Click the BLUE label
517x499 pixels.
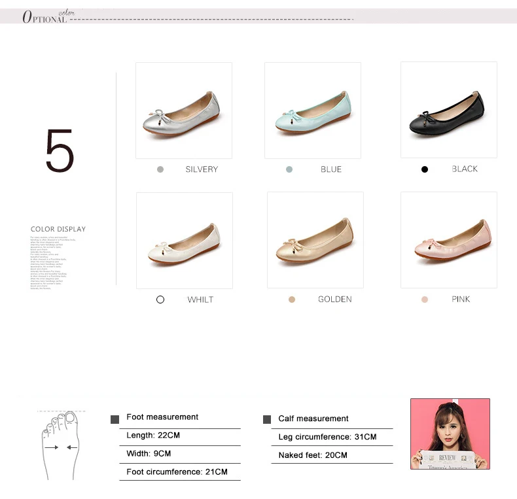[331, 169]
